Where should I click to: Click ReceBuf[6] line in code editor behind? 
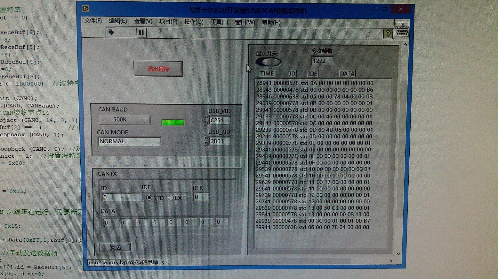click(x=20, y=32)
